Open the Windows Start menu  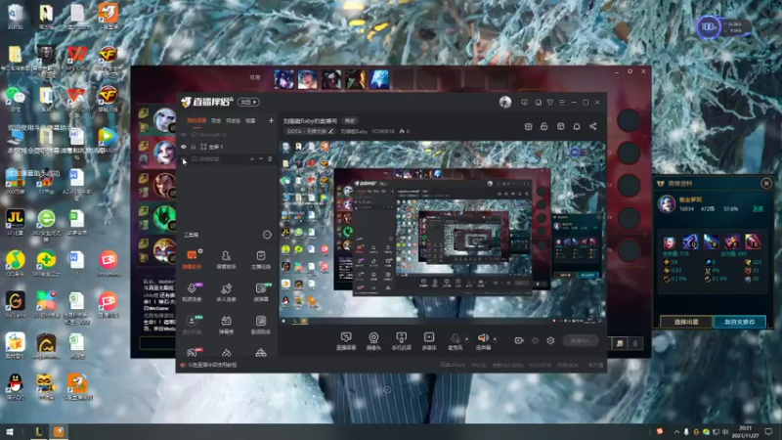[x=9, y=431]
